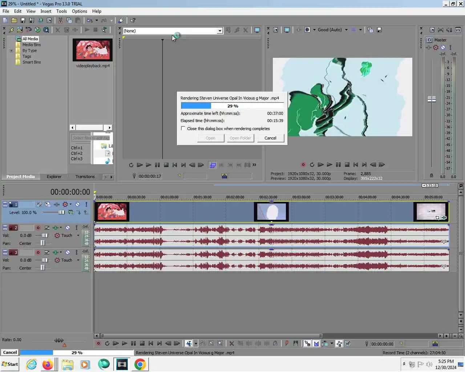Open the Touch automation dropdown on track 3
The width and height of the screenshot is (465, 372).
pos(78,260)
